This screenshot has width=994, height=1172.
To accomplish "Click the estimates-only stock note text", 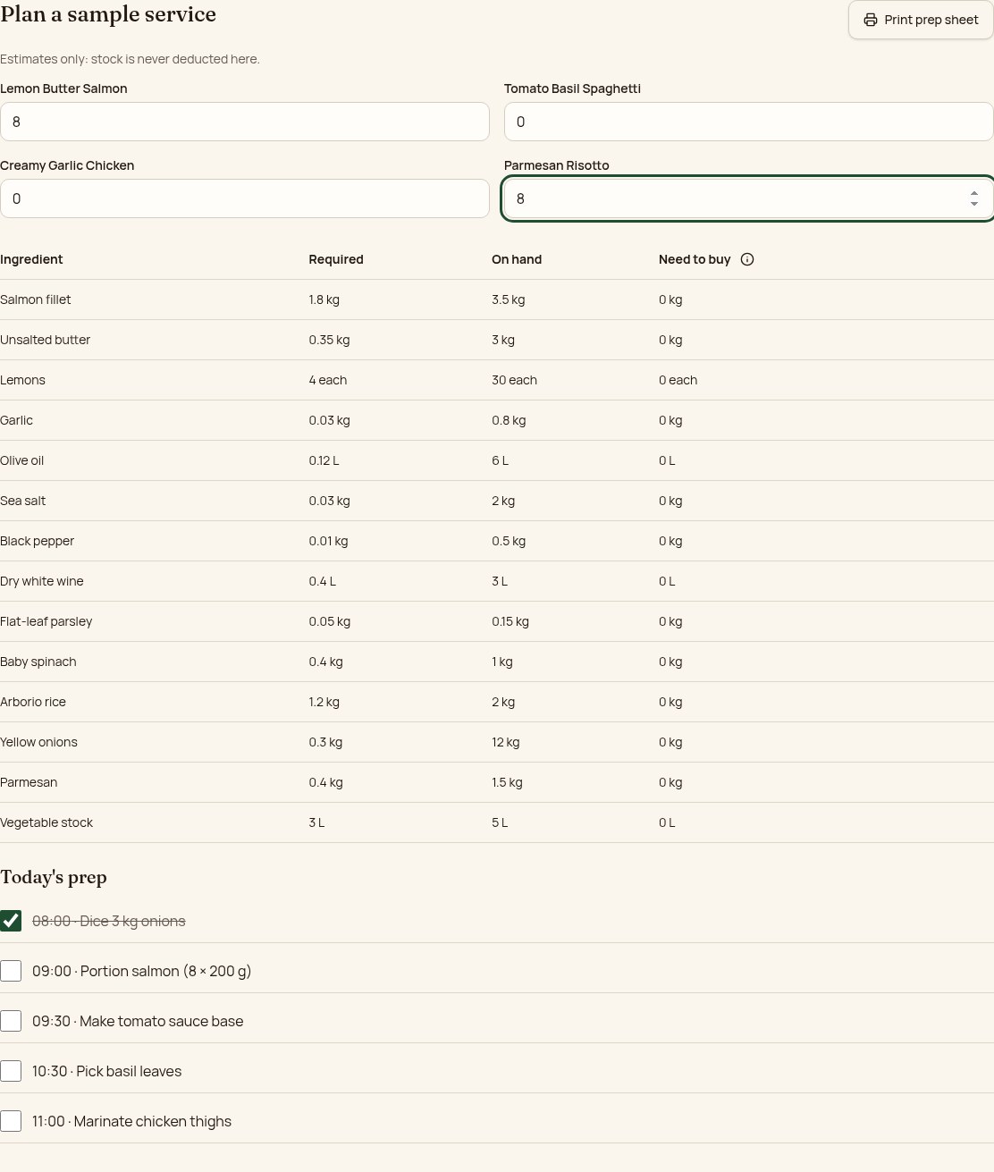I will [x=130, y=59].
